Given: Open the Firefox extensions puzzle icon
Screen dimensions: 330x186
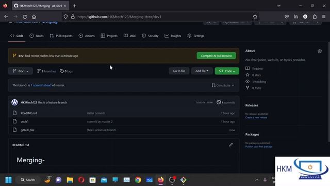Looking at the screenshot, I should [315, 17].
